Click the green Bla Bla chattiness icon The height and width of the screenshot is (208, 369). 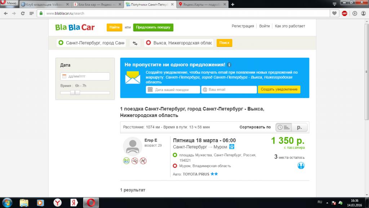[126, 161]
